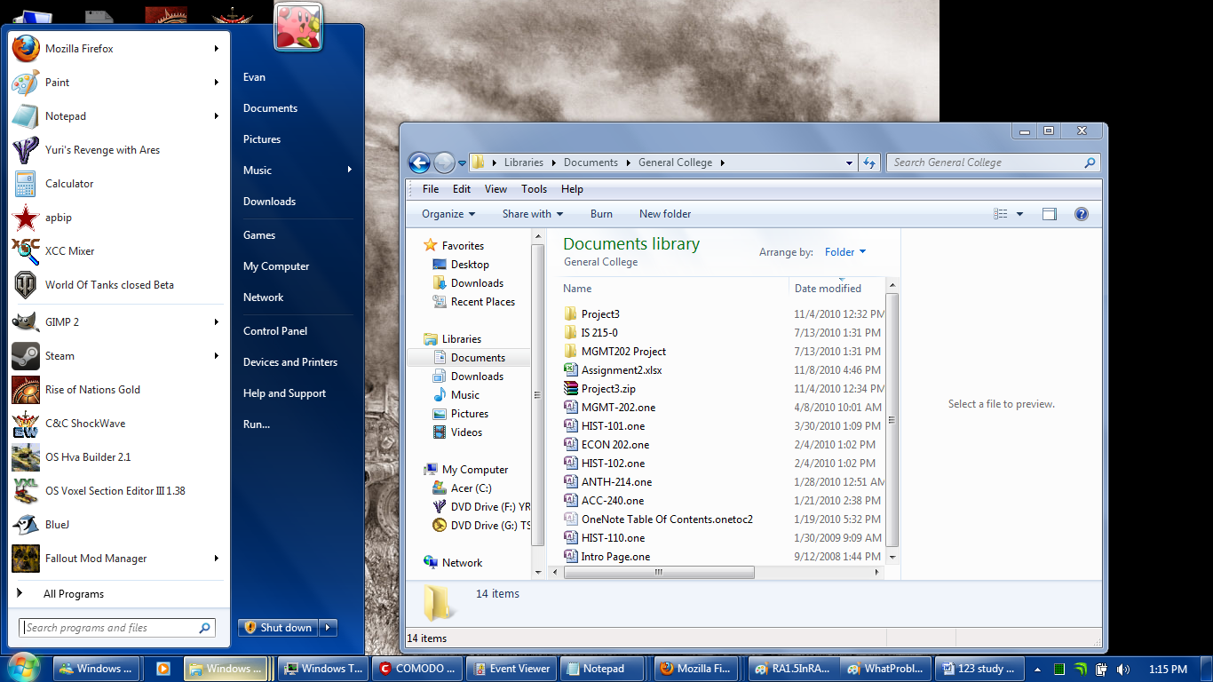
Task: Open the Shut down options arrow
Action: [328, 628]
